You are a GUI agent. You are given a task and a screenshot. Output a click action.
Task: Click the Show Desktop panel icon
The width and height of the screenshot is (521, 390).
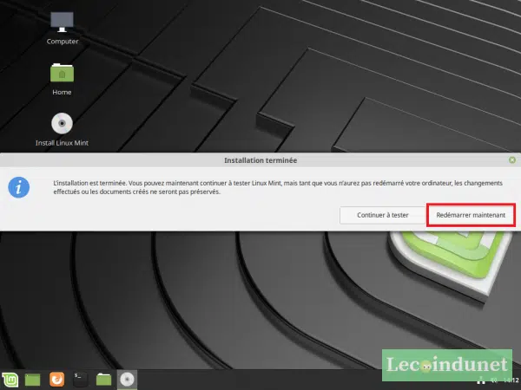(x=33, y=380)
